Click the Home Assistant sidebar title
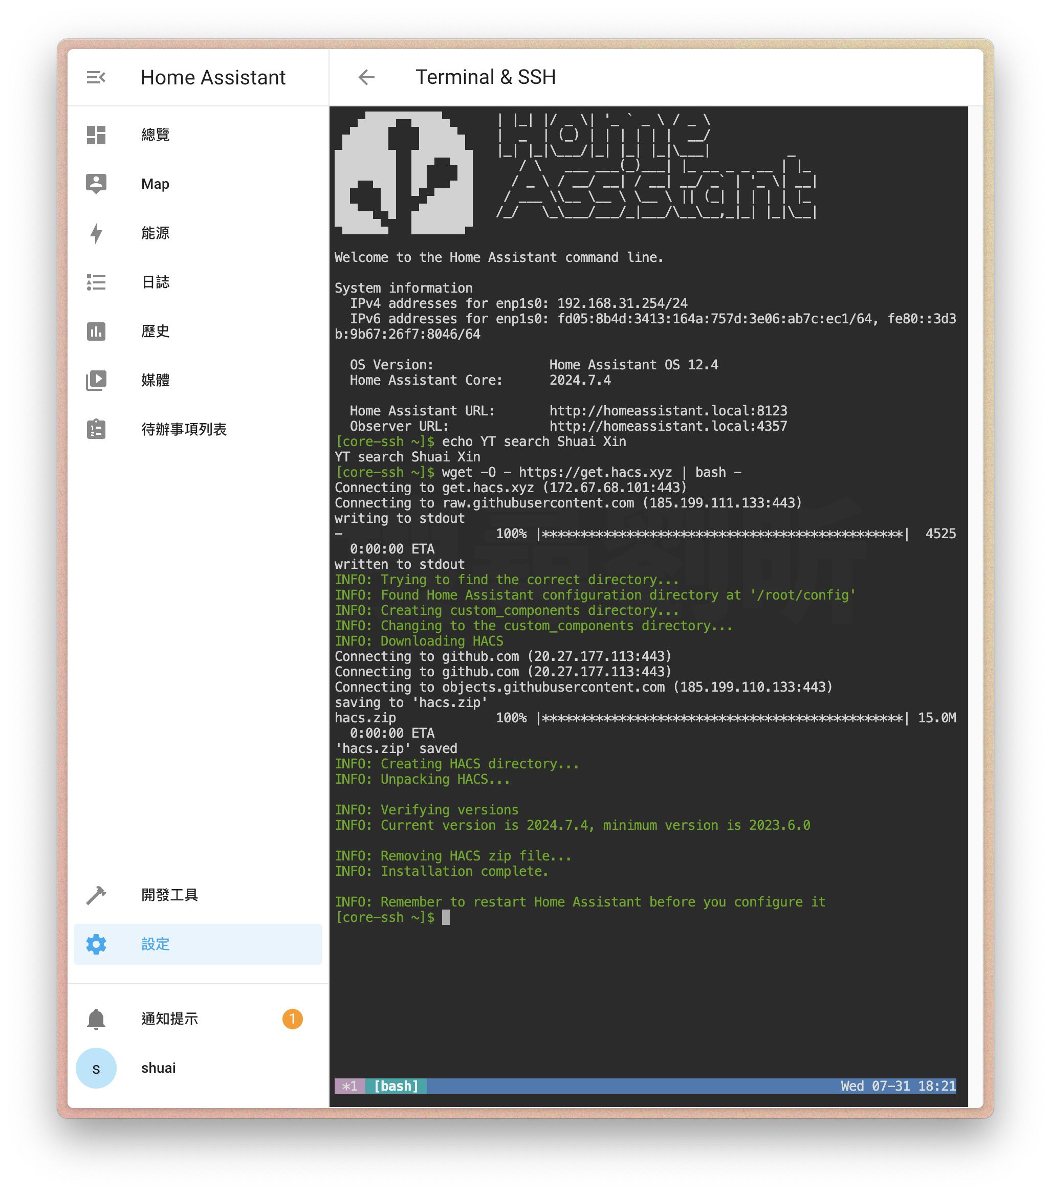Screen dimensions: 1051x1194 pos(213,77)
